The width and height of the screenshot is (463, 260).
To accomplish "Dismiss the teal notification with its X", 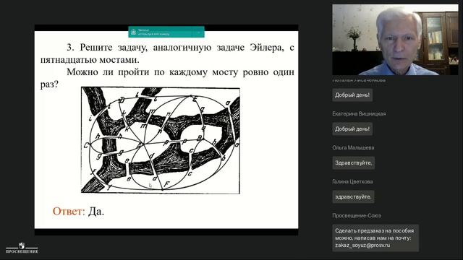I will (199, 32).
